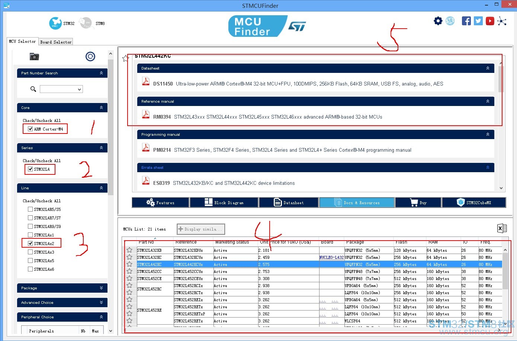Star the STM32L452CC row
This screenshot has width=517, height=341.
129,271
